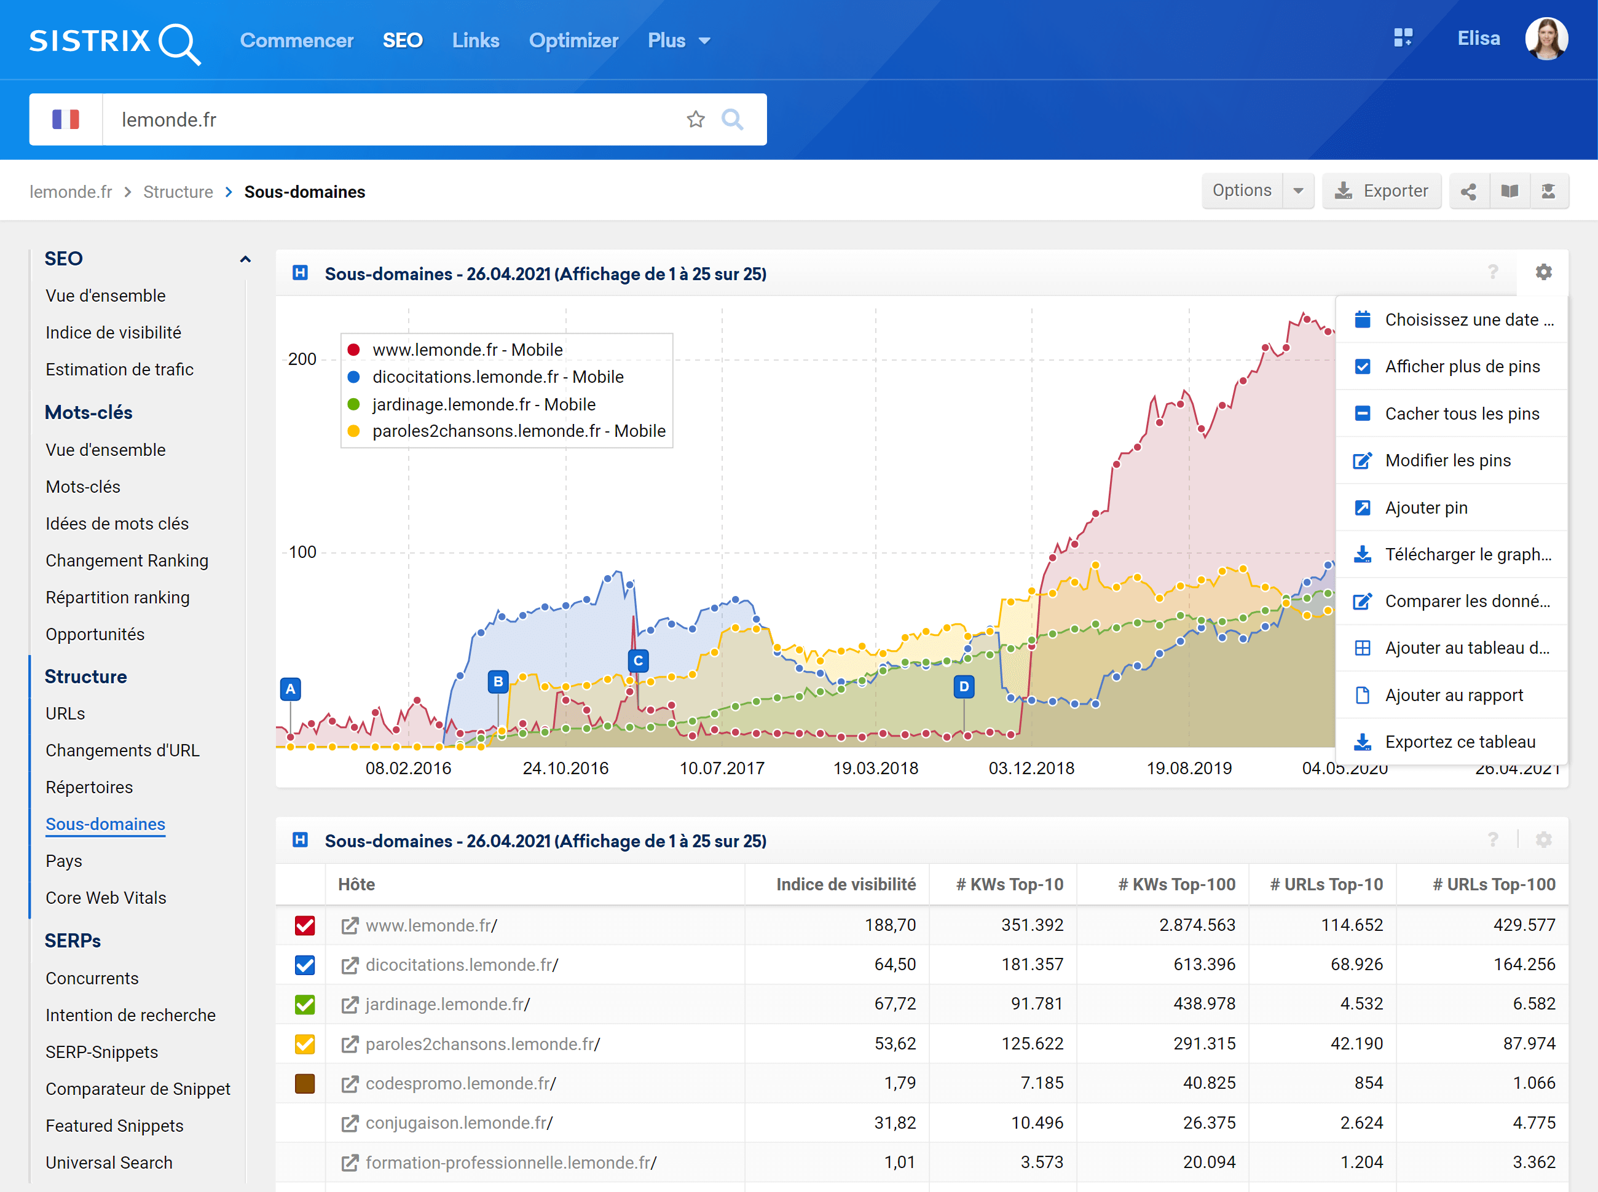Click pin marker C on the chart
The height and width of the screenshot is (1192, 1598).
638,661
